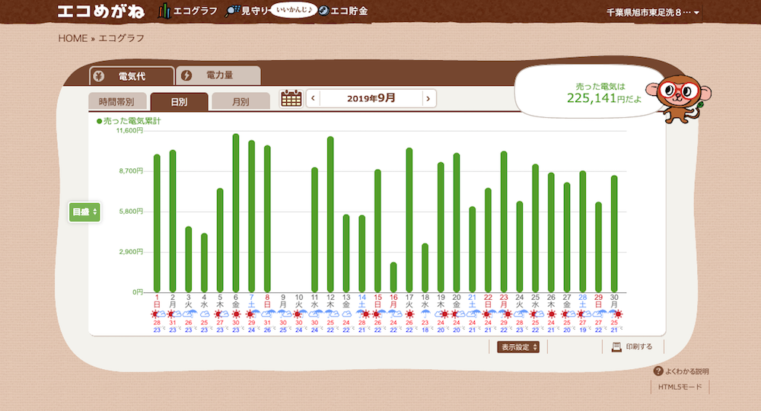Click the bar for September 12
This screenshot has width=761, height=411.
330,215
